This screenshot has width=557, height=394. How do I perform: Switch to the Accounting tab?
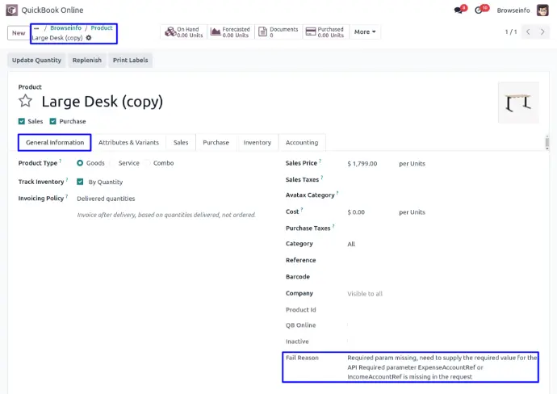[301, 143]
